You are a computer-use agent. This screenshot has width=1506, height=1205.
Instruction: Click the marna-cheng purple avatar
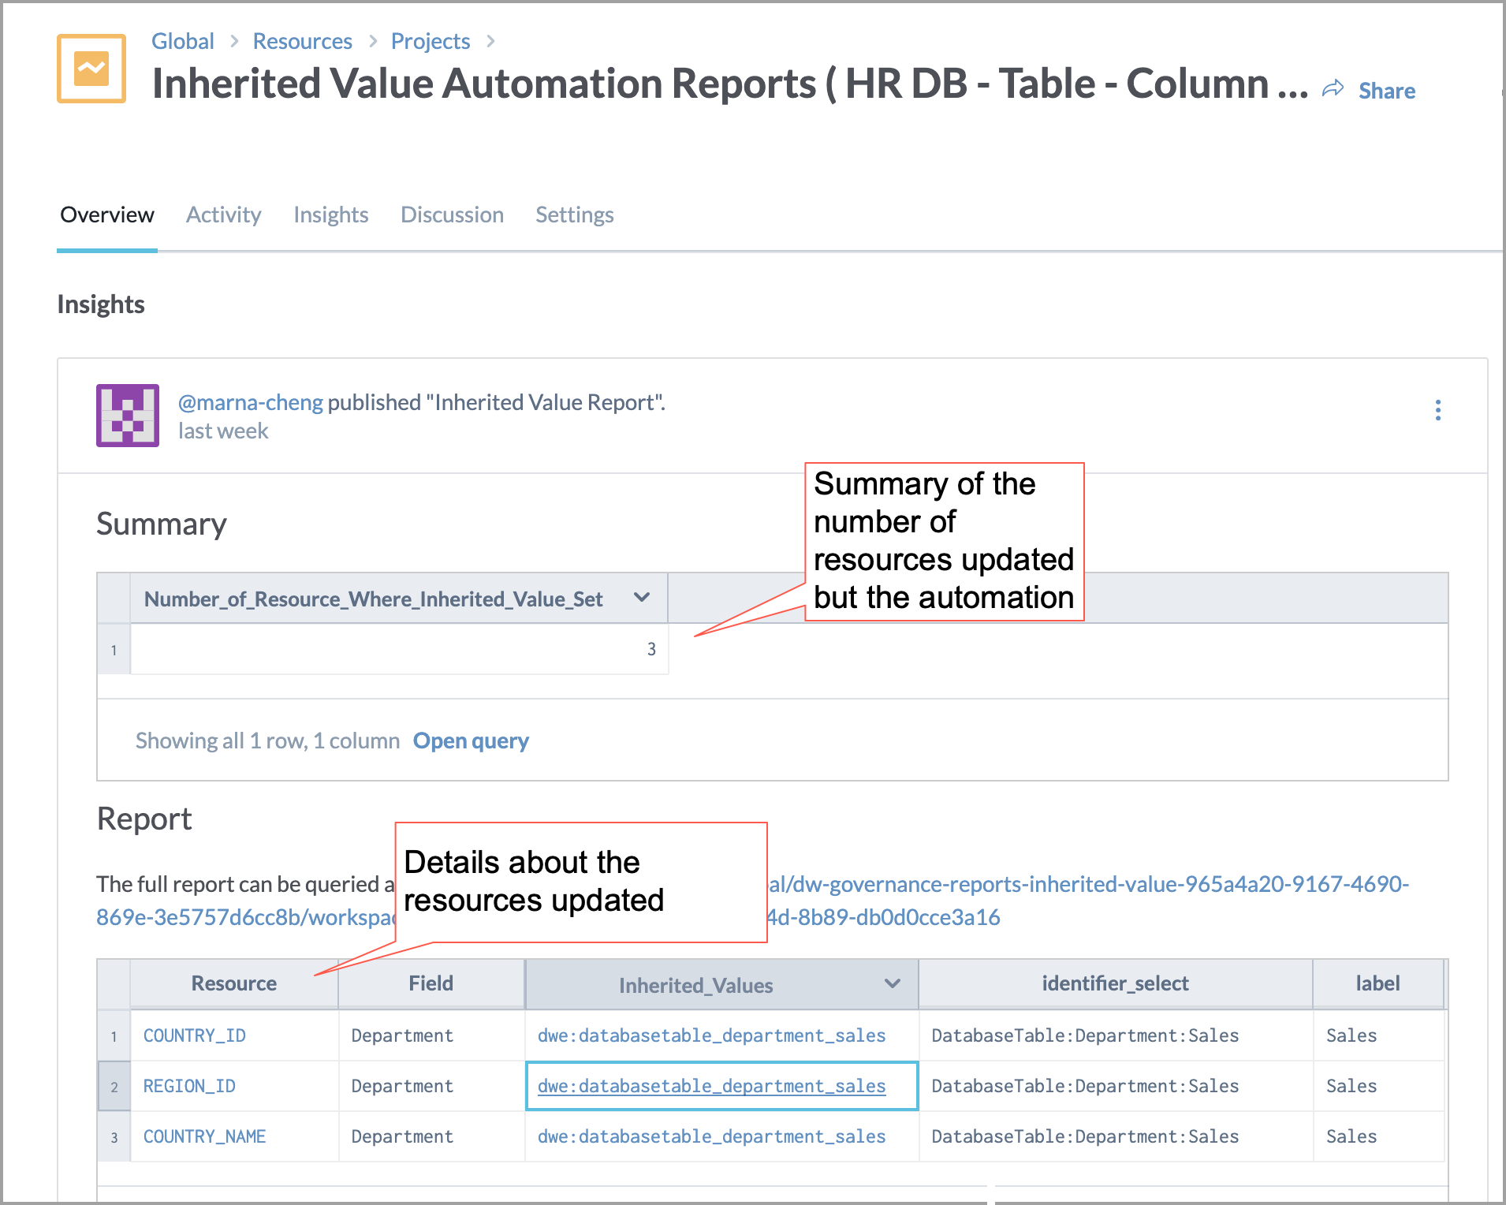[x=128, y=416]
